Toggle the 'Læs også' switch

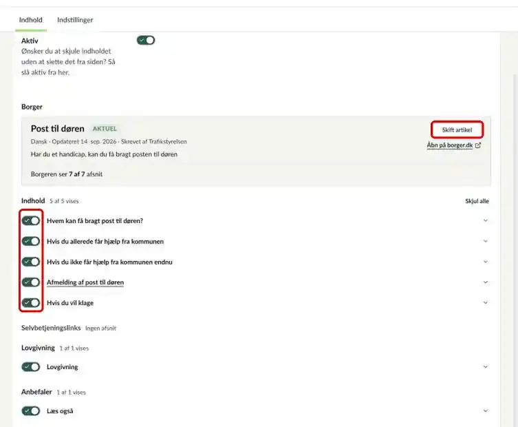[x=31, y=410]
